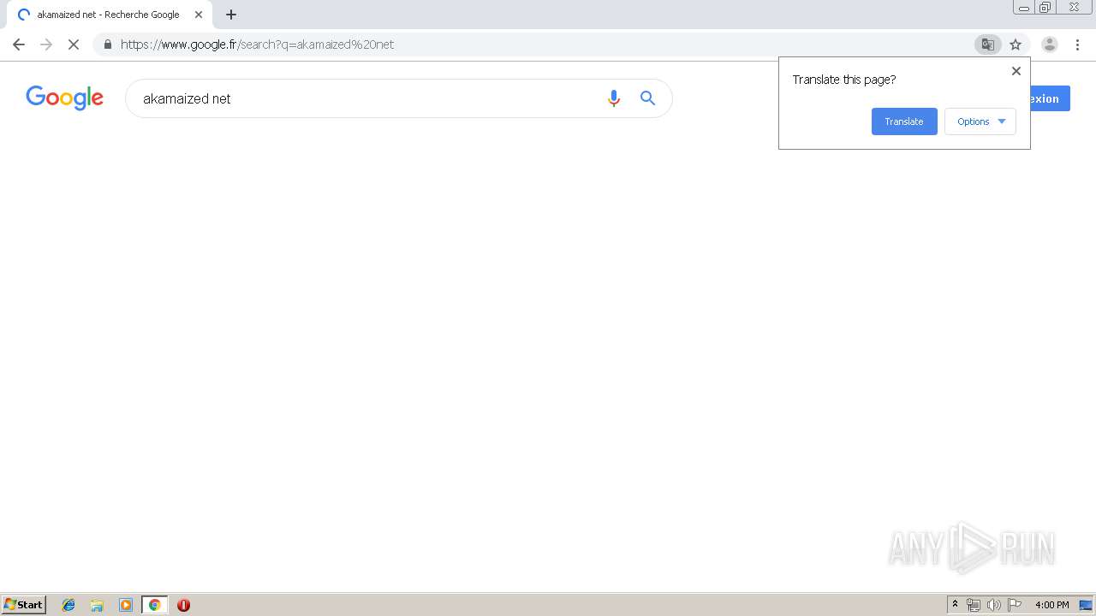Stop page loading with X button
The width and height of the screenshot is (1096, 616).
click(x=74, y=44)
